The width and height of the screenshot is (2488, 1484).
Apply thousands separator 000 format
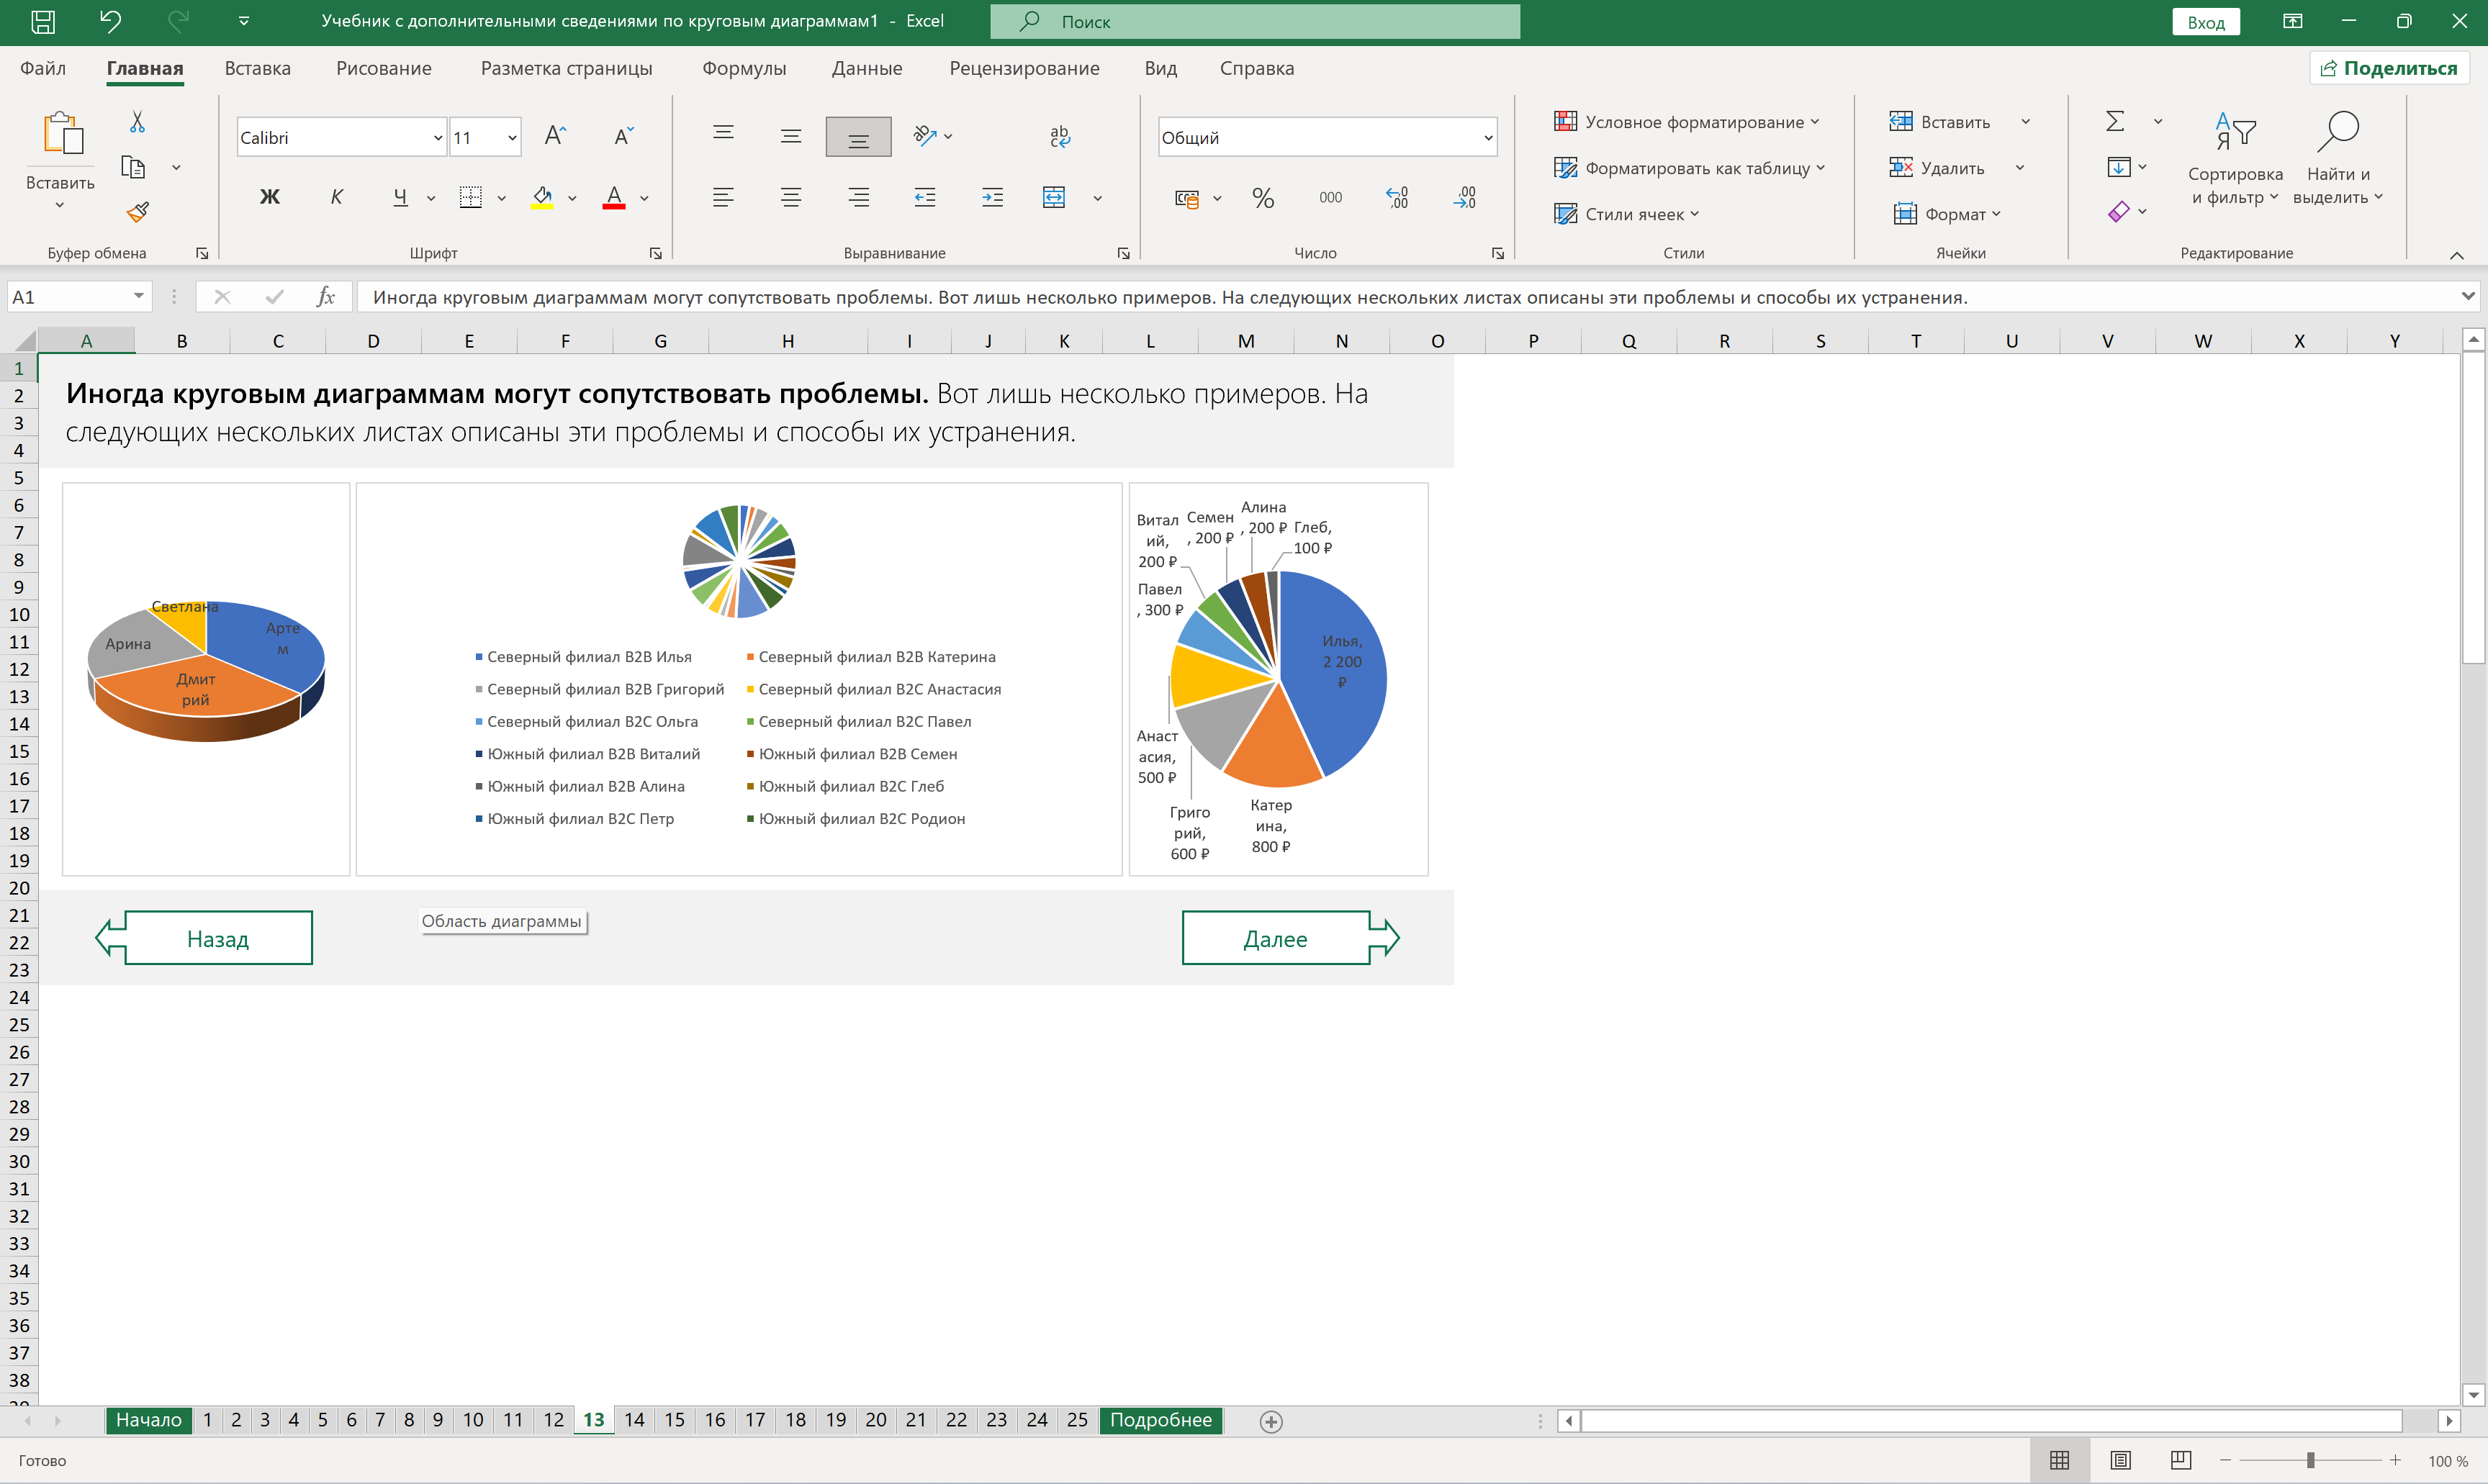tap(1330, 198)
